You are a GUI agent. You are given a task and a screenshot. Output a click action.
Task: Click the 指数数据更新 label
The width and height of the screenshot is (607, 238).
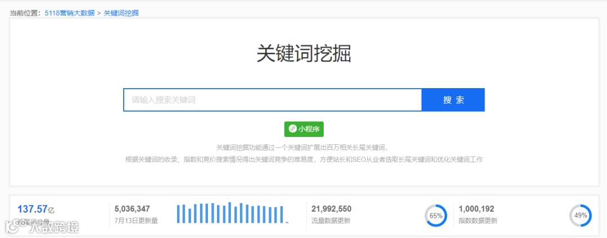click(x=478, y=221)
